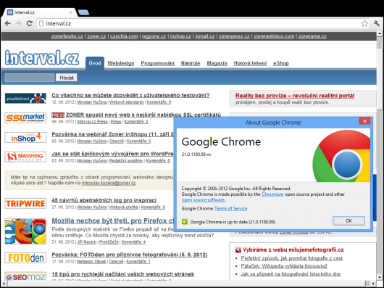Viewport: 384px width, 288px height.
Task: Click the page icon in the address bar
Action: (x=41, y=23)
